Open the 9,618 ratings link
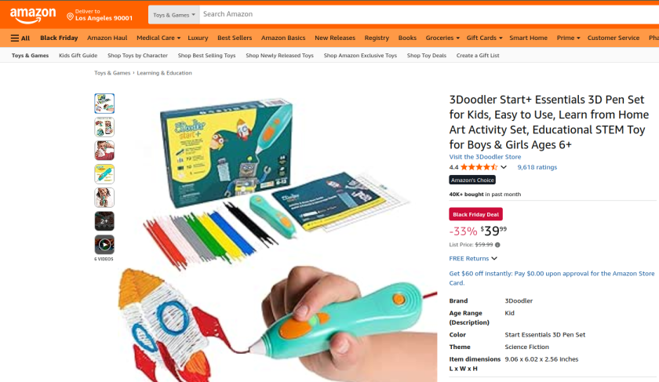Screen dimensions: 659x382 click(537, 167)
